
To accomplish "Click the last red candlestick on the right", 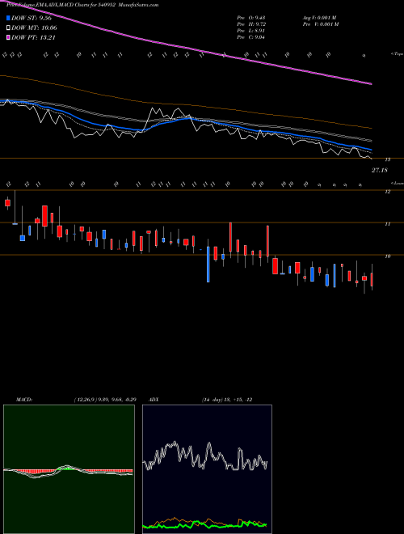I will coord(372,279).
